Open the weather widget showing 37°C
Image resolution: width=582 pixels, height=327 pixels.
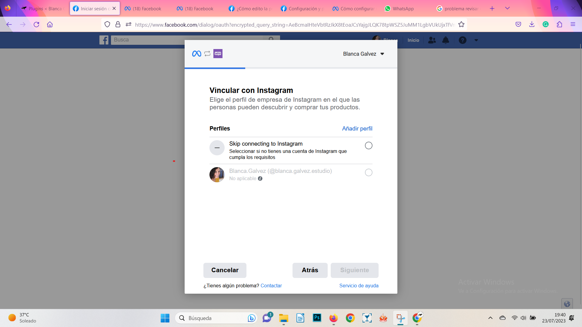point(22,318)
